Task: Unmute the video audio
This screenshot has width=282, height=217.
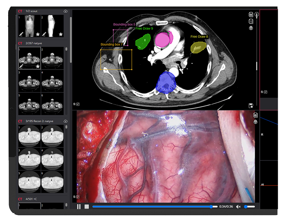Action: point(238,207)
